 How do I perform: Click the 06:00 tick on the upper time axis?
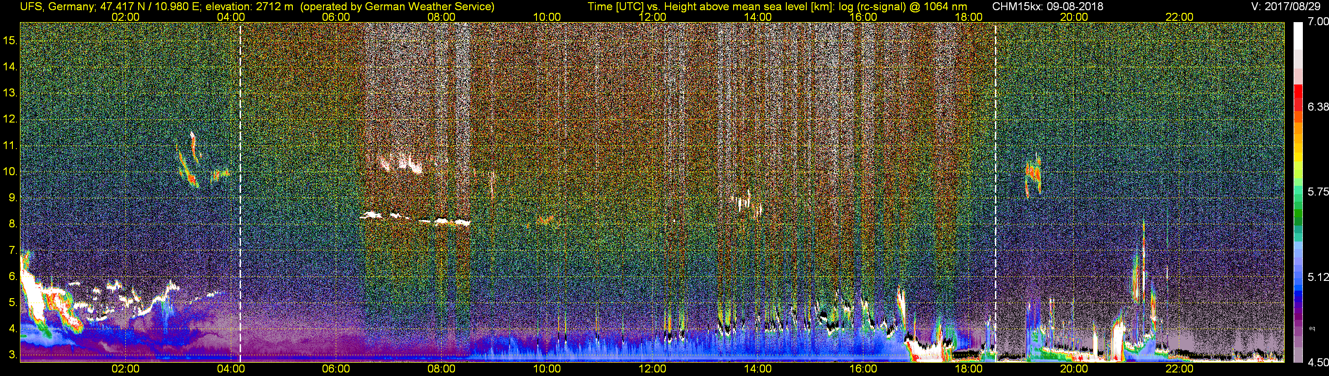point(336,17)
